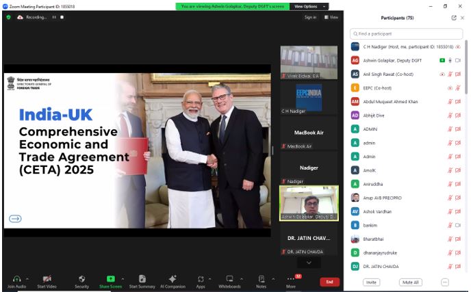471x292 pixels.
Task: Open the Whiteboards icon
Action: coord(229,279)
